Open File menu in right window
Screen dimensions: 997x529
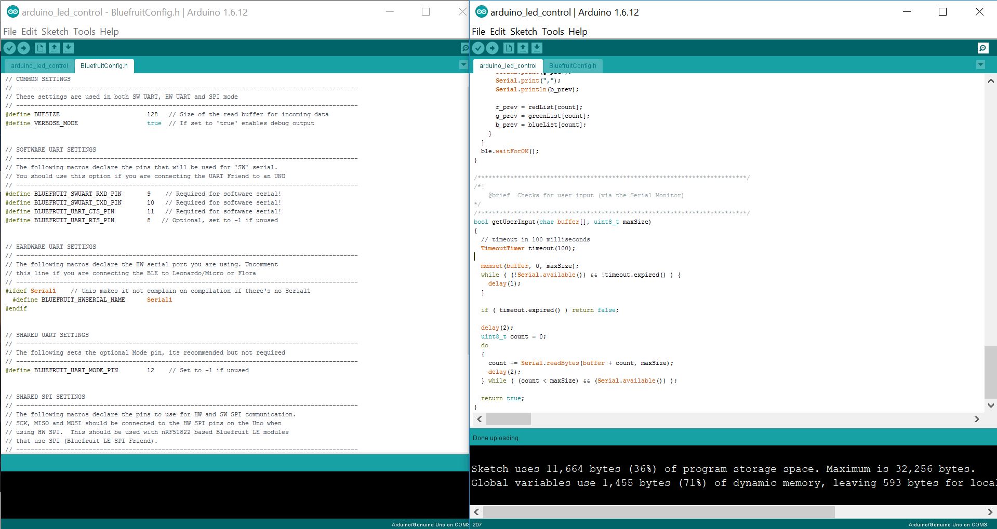click(478, 32)
